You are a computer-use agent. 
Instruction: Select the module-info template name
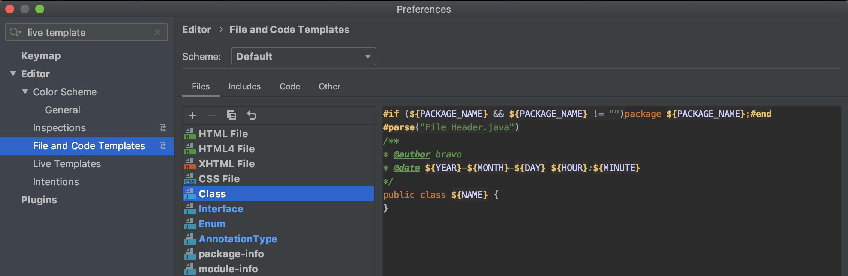click(228, 269)
